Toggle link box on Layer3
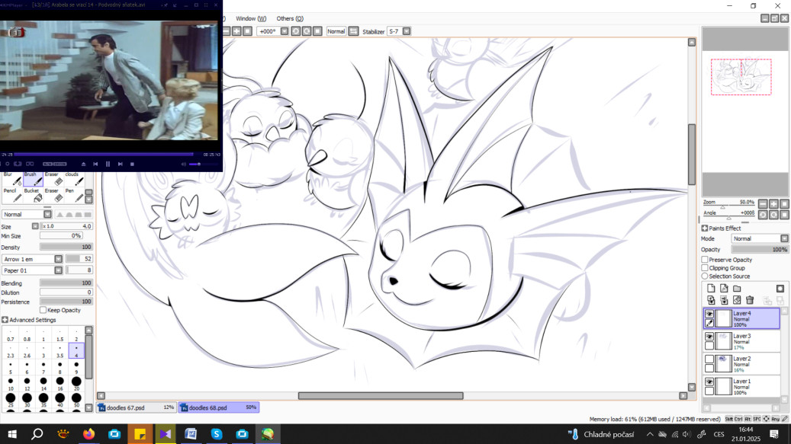The image size is (791, 444). [709, 346]
